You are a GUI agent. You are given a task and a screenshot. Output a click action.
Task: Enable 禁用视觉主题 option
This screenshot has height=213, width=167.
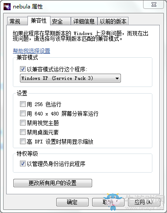click(x=23, y=123)
